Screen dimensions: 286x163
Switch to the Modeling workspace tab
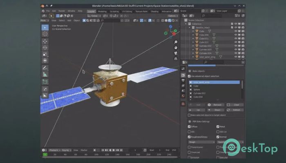click(x=102, y=11)
